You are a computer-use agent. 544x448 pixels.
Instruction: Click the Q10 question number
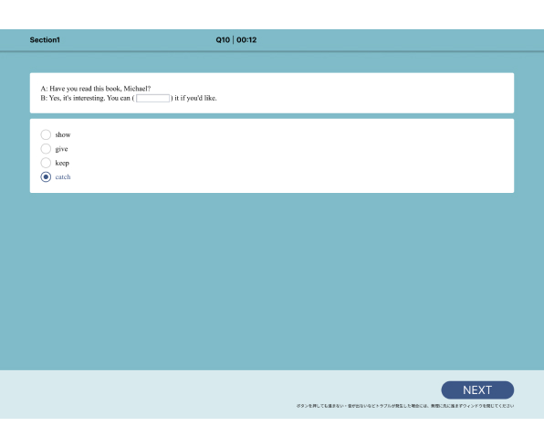[223, 40]
